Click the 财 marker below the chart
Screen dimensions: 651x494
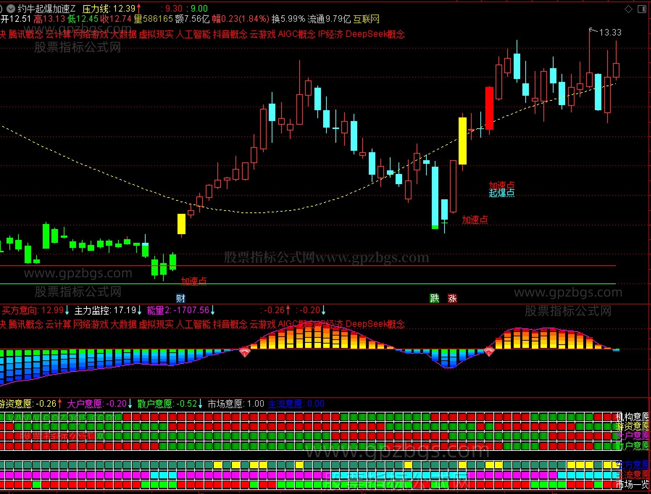pos(180,298)
